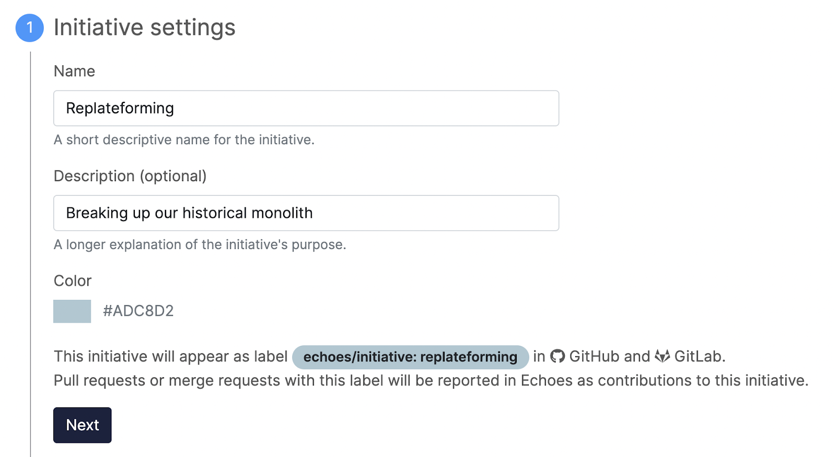Image resolution: width=836 pixels, height=457 pixels.
Task: Click the echoes/initiative: replateforming label badge
Action: click(411, 357)
